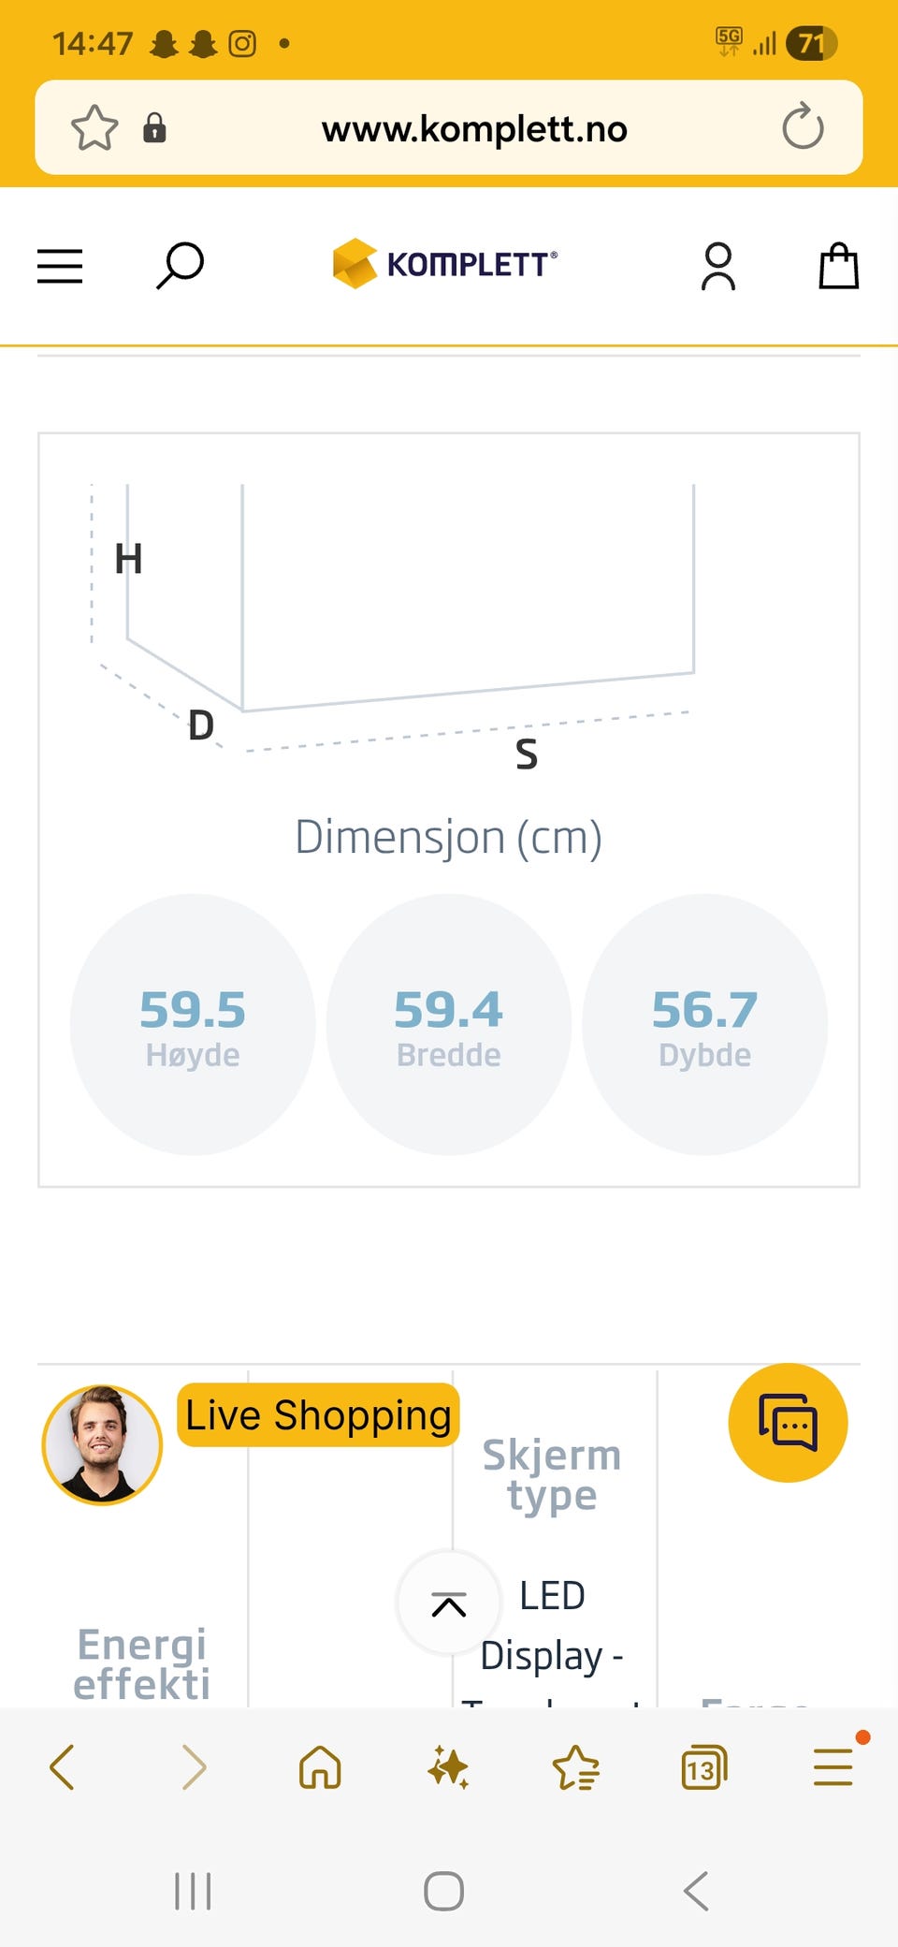Open the browser home page

320,1767
